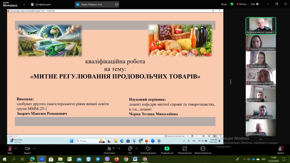Expand chat options arrow
Image resolution: width=290 pixels, height=163 pixels.
[x=136, y=149]
